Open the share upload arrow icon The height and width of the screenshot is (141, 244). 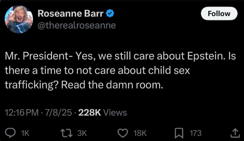[x=235, y=133]
